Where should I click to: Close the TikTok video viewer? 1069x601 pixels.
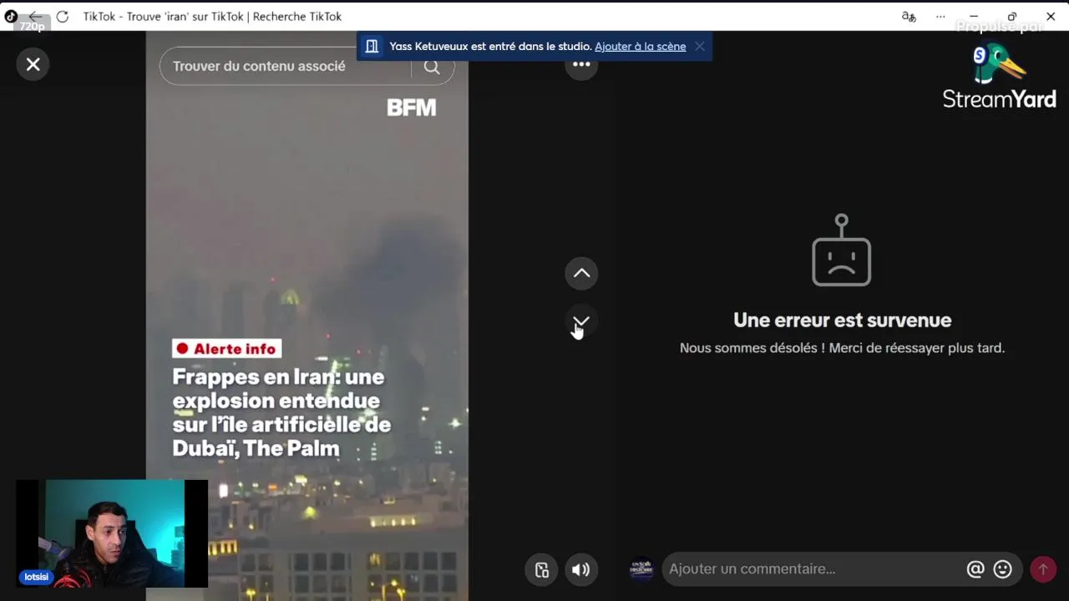[x=33, y=64]
